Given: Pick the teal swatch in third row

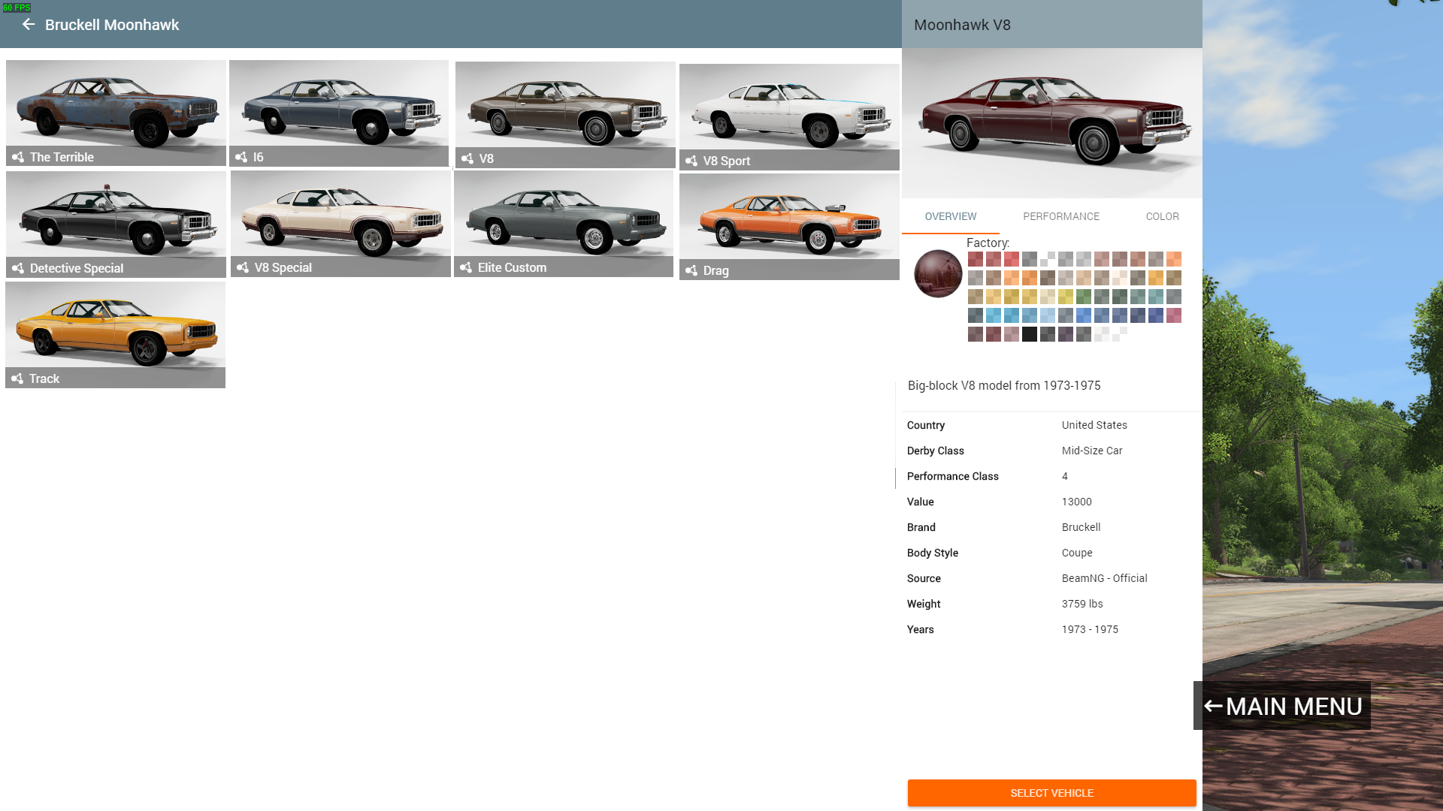Looking at the screenshot, I should [x=1156, y=297].
